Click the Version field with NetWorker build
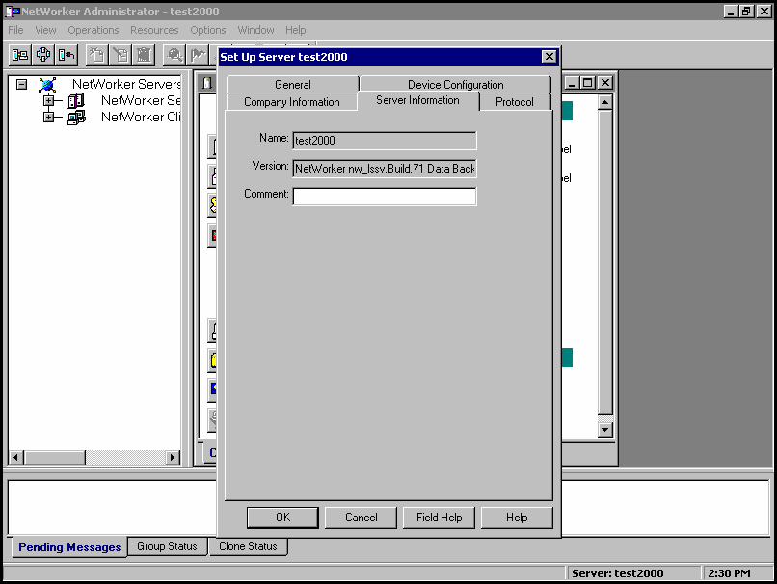Image resolution: width=777 pixels, height=584 pixels. coord(385,169)
